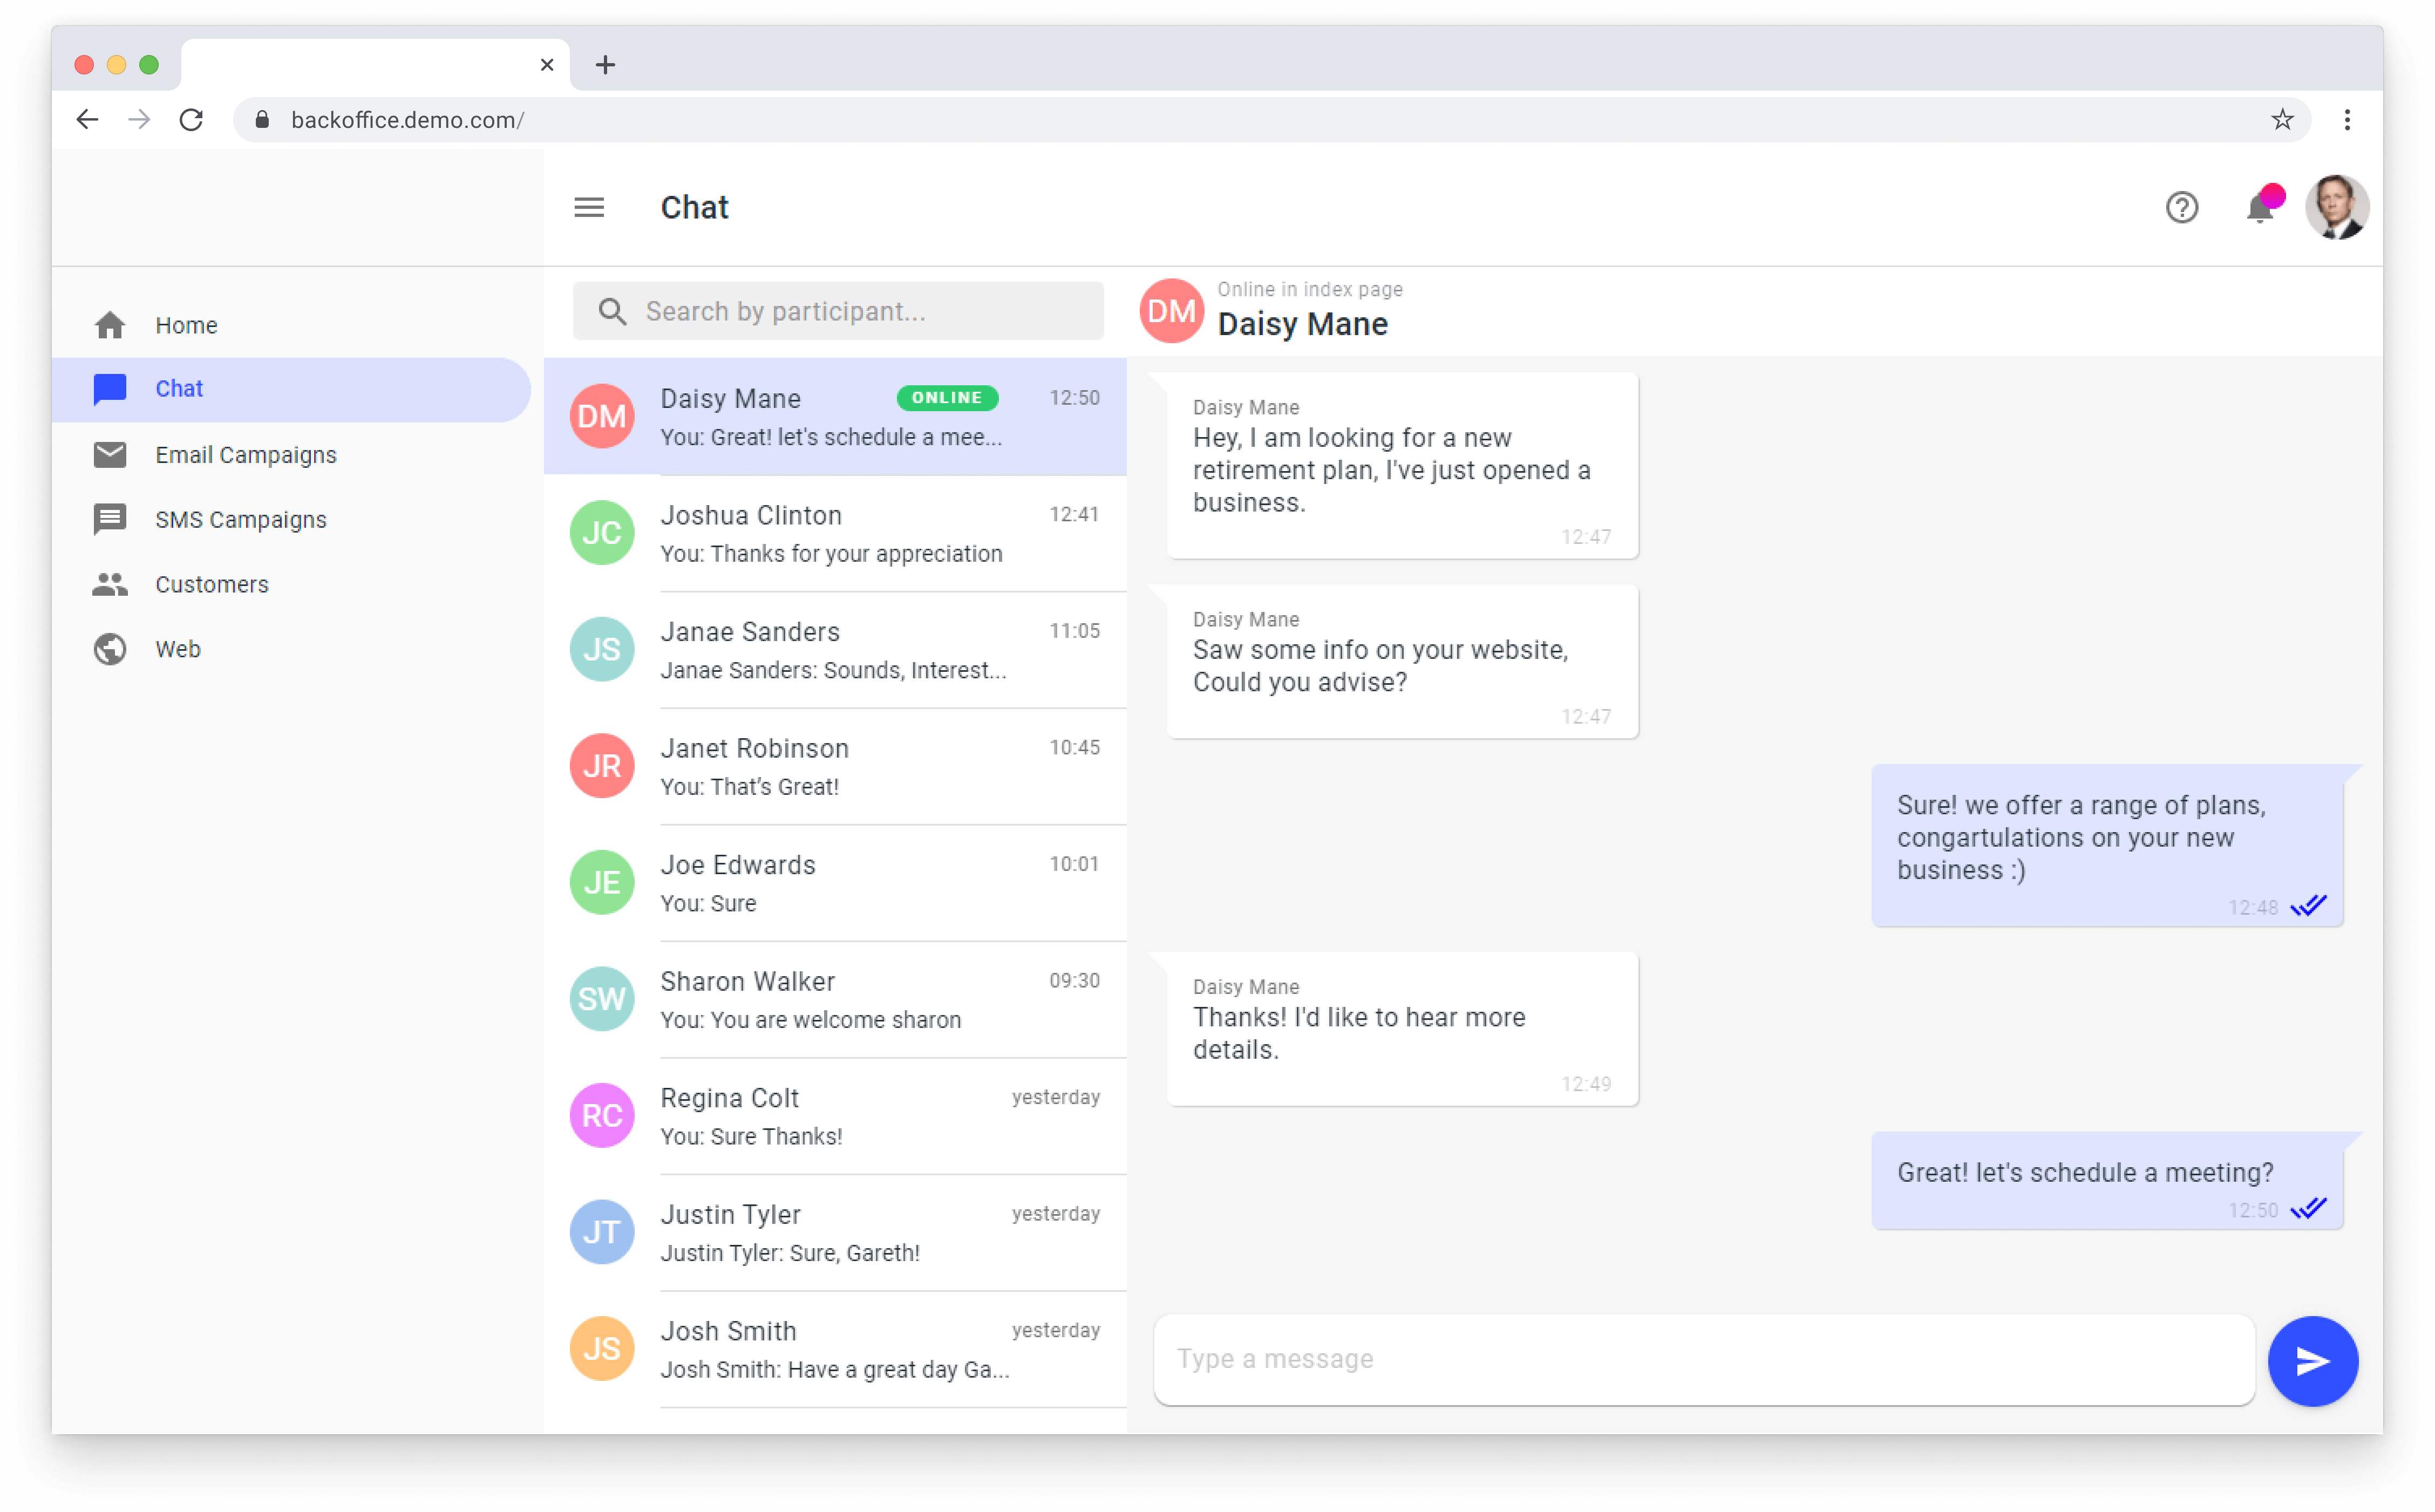
Task: Go back with the browser back arrow
Action: (x=87, y=120)
